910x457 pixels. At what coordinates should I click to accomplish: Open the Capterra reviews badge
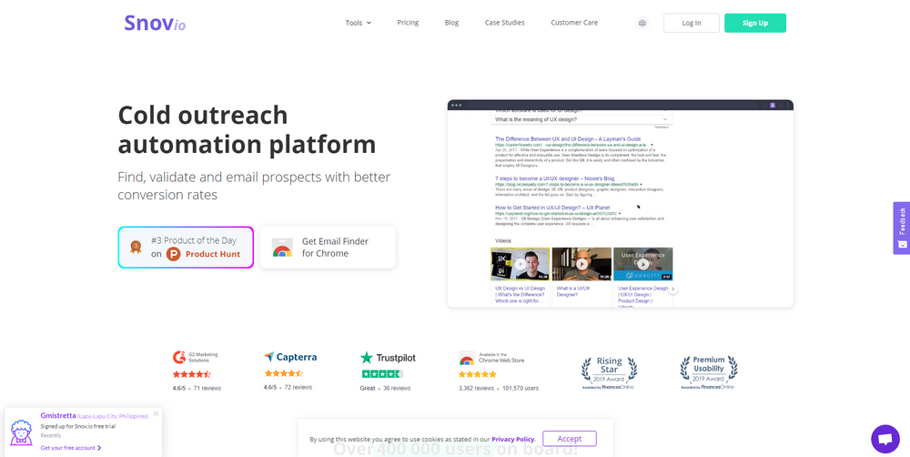[290, 371]
